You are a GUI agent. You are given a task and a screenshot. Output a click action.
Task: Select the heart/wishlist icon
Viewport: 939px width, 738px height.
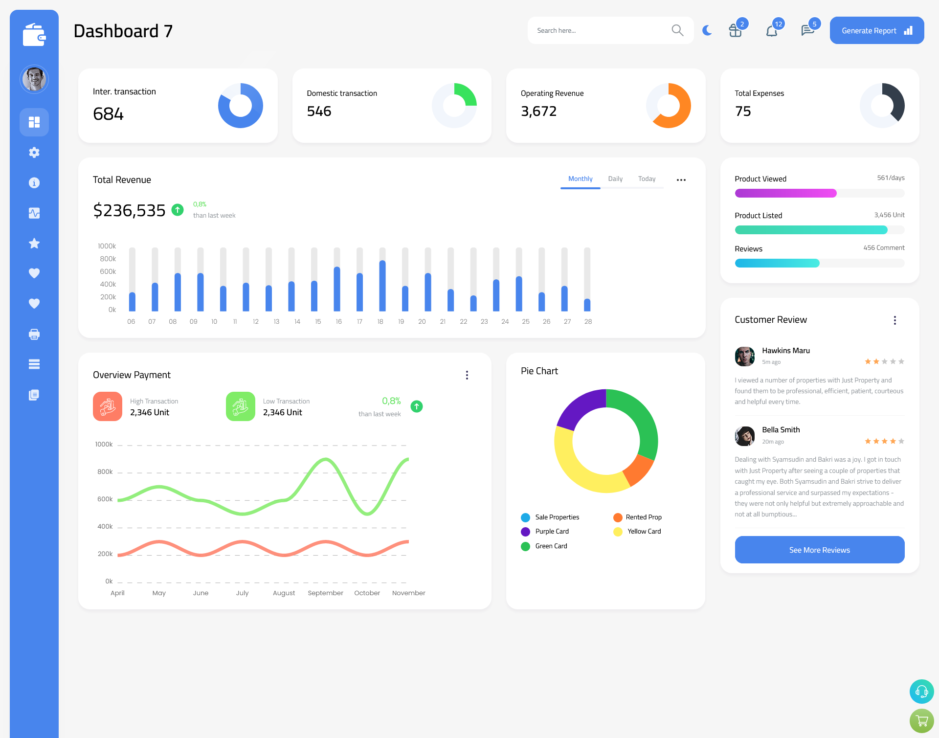tap(34, 274)
